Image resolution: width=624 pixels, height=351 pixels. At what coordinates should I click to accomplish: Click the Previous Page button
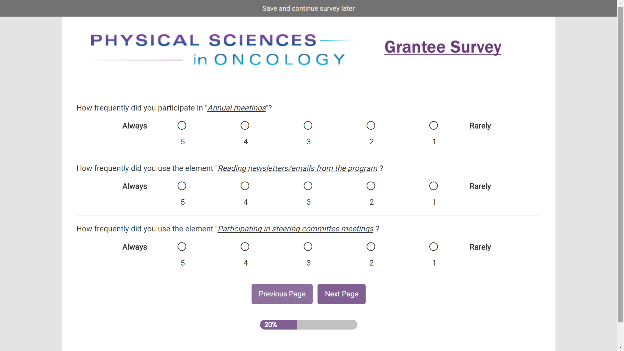pyautogui.click(x=282, y=294)
